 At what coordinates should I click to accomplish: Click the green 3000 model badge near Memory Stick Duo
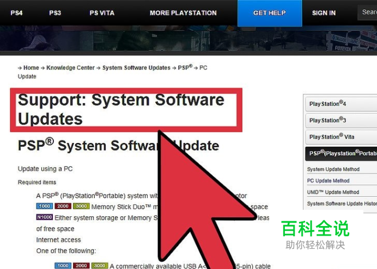(81, 206)
